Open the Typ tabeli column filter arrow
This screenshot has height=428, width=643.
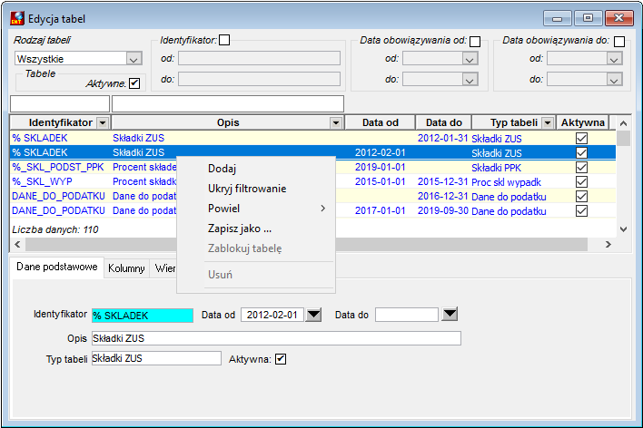pos(548,123)
